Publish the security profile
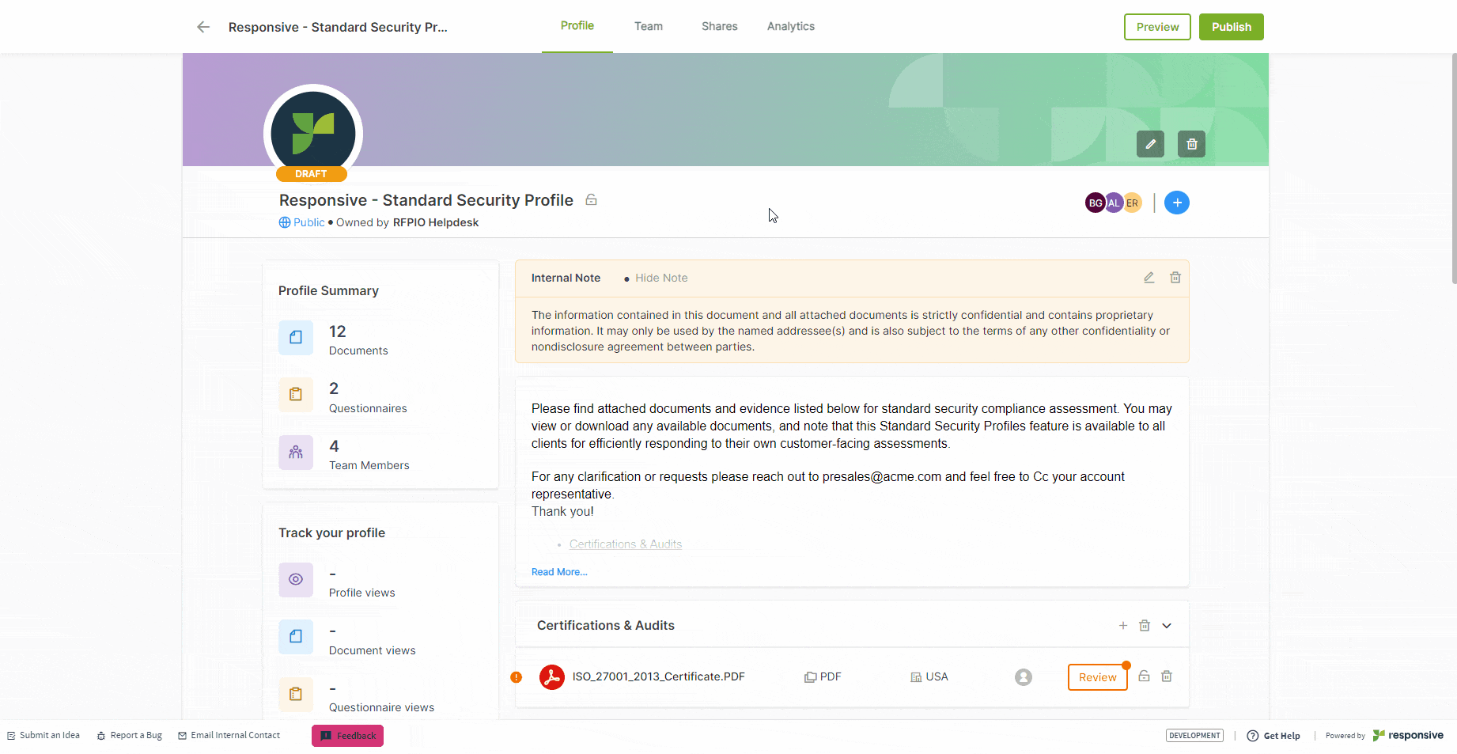Screen dimensions: 1457x754 (x=1232, y=27)
